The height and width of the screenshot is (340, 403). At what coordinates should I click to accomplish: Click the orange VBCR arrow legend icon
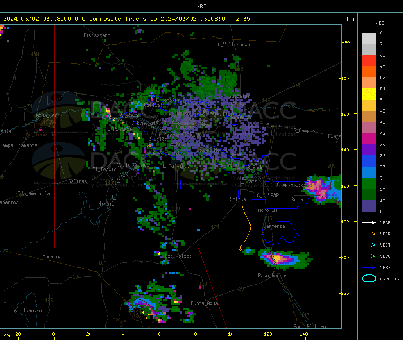point(369,234)
